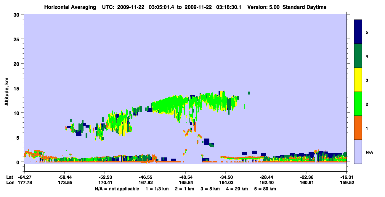This screenshot has width=385, height=197.
Task: Select latitude value '-52.53'
Action: click(105, 177)
